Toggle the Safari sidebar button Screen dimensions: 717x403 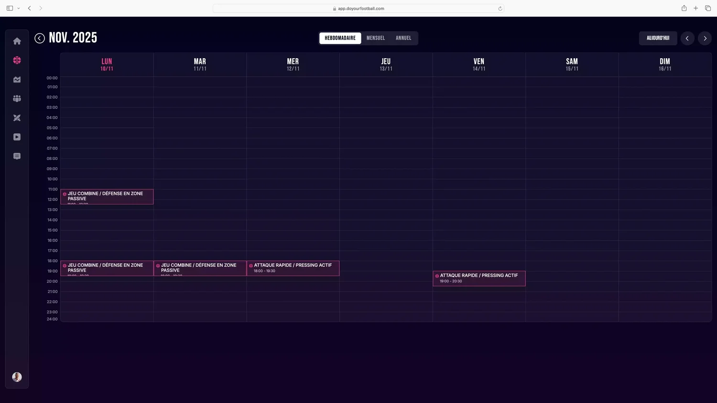click(10, 8)
